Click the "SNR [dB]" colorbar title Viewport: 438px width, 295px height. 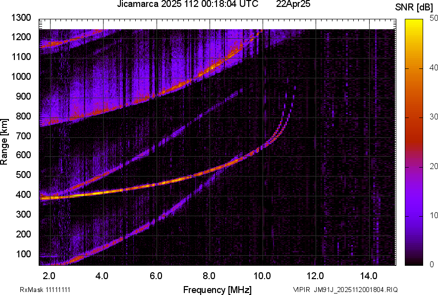click(414, 7)
